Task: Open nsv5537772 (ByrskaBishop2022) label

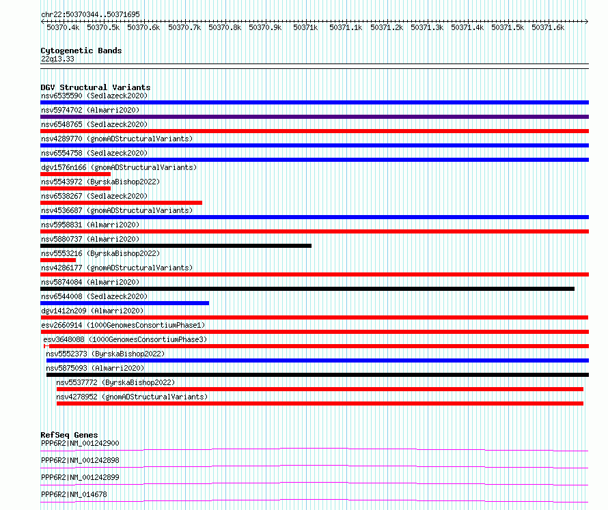Action: (x=115, y=382)
